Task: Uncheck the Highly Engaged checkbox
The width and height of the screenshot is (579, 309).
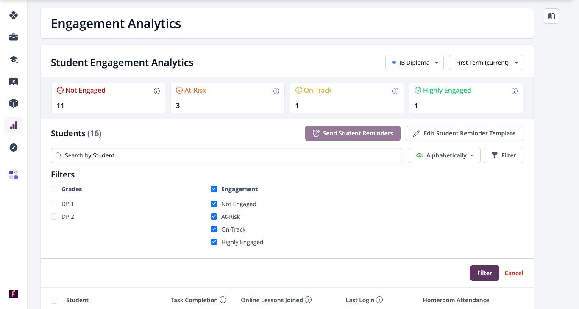Action: pos(214,242)
